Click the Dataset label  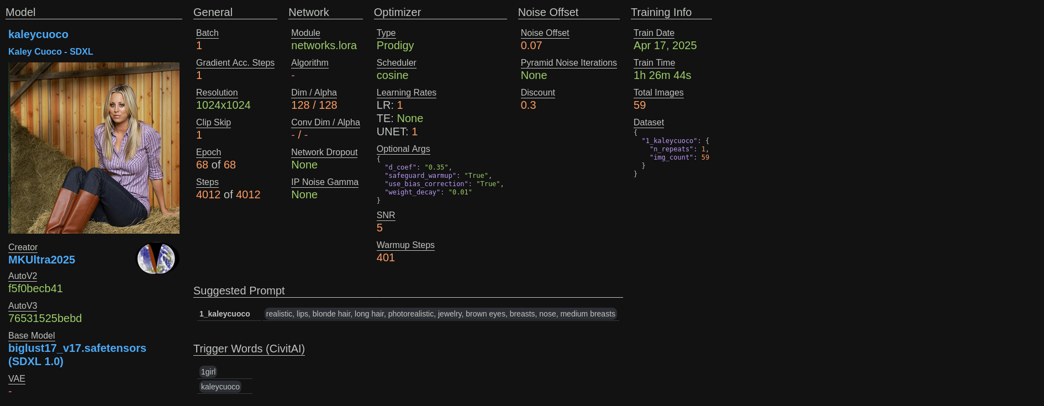[648, 123]
